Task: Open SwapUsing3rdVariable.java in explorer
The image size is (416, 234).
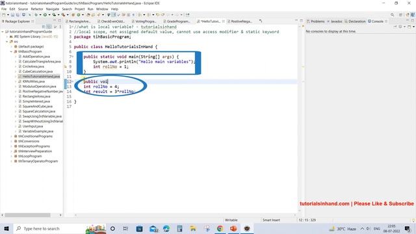Action: (42, 116)
